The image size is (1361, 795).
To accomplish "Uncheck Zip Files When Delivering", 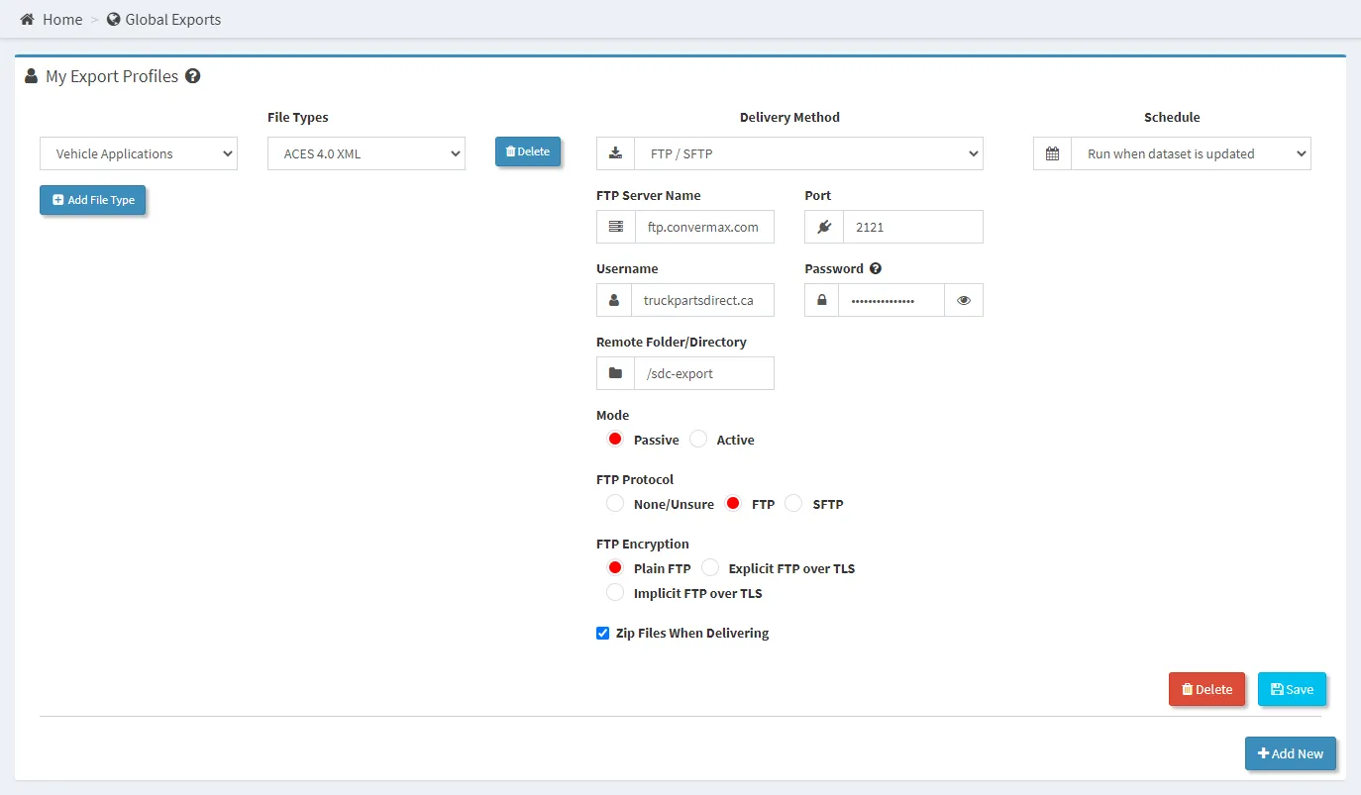I will click(x=602, y=634).
